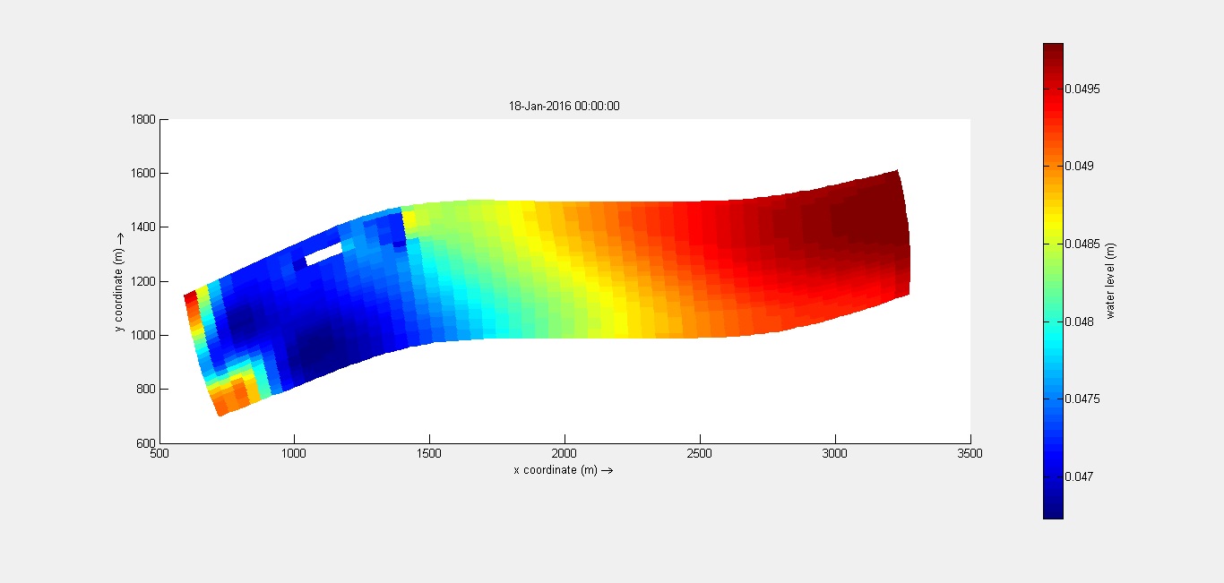This screenshot has width=1224, height=583.
Task: Click the y-axis tick label 1000
Action: click(x=143, y=335)
